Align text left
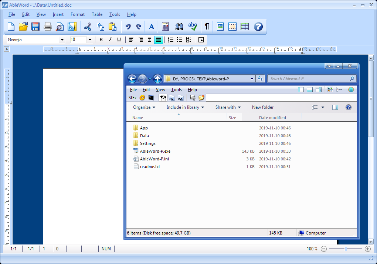This screenshot has width=377, height=264. [131, 40]
